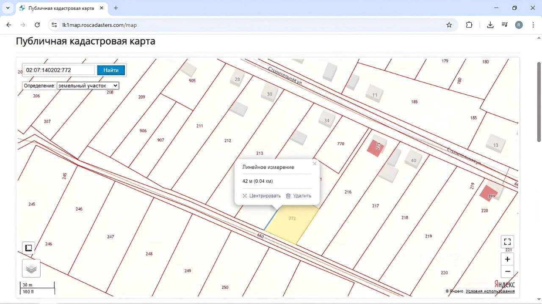
Task: Click parcel label 209
Action: tap(141, 97)
